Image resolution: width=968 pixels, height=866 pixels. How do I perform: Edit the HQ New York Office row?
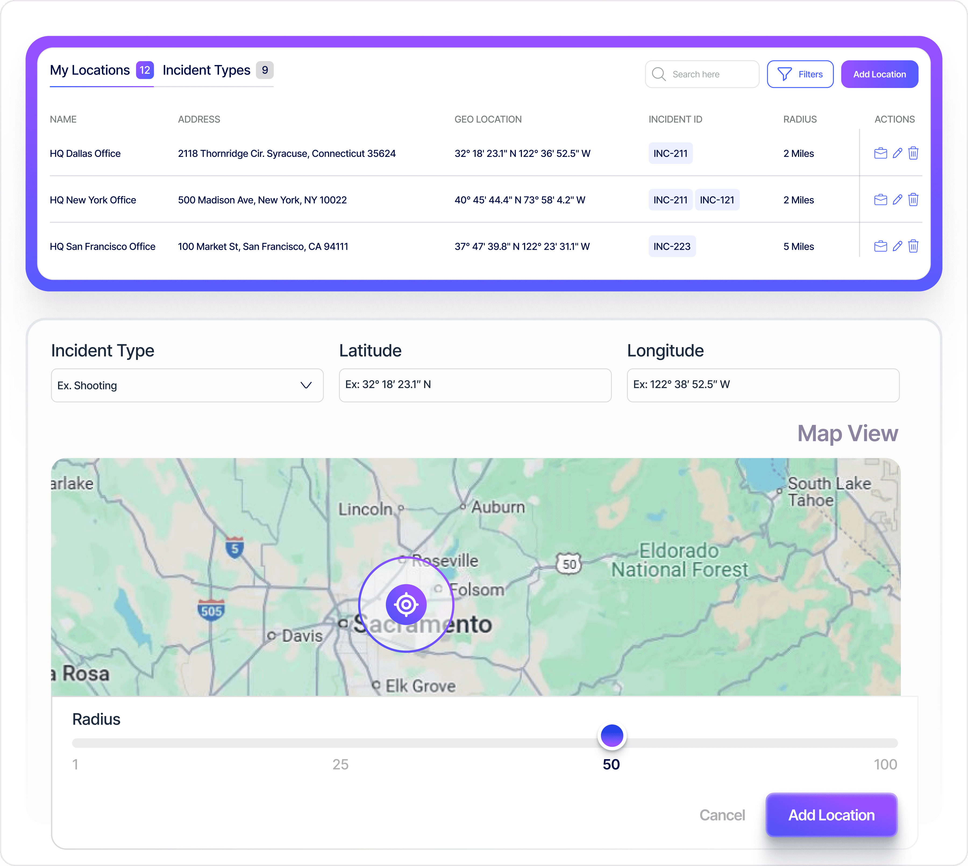click(x=897, y=200)
